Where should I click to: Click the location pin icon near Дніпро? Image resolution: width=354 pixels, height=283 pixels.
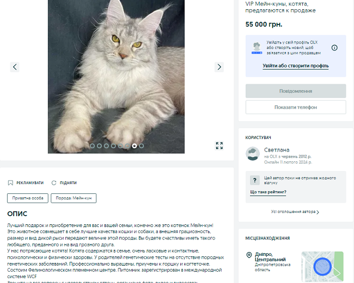coord(249,255)
